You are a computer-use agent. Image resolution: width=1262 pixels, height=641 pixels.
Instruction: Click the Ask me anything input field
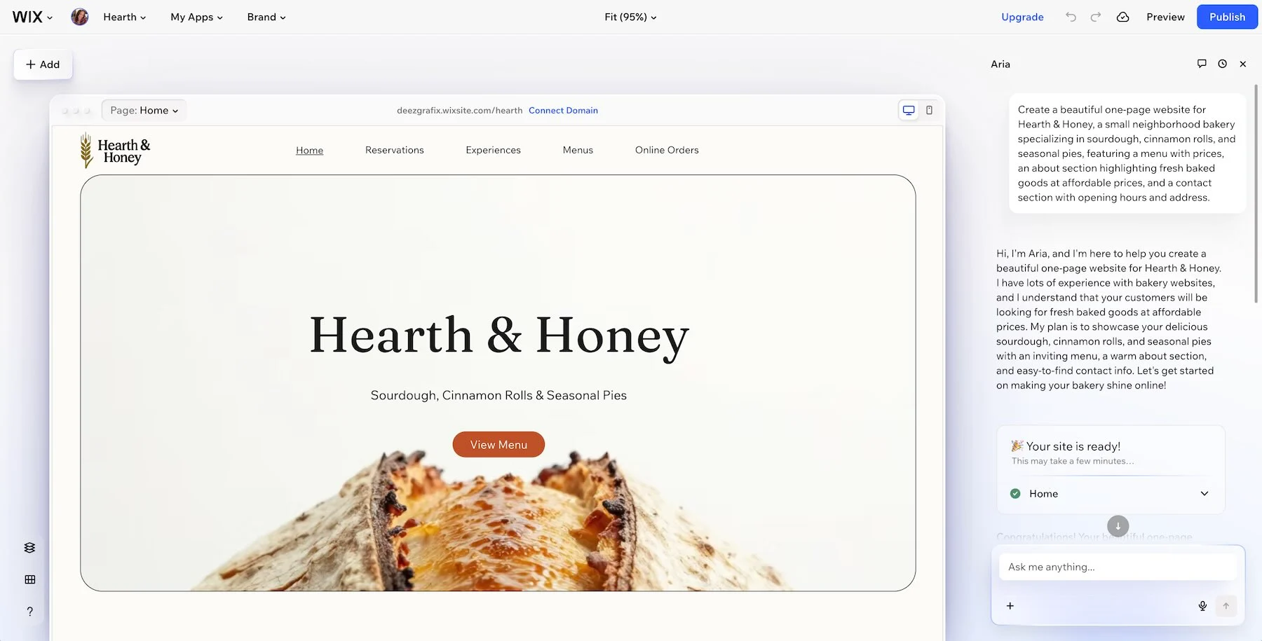pyautogui.click(x=1118, y=567)
